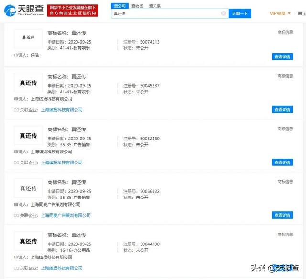Open related company link under registration 50044790
This screenshot has height=279, width=306.
pos(62,268)
